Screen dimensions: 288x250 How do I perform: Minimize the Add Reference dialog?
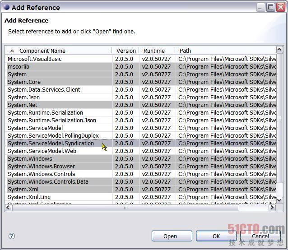pos(260,8)
